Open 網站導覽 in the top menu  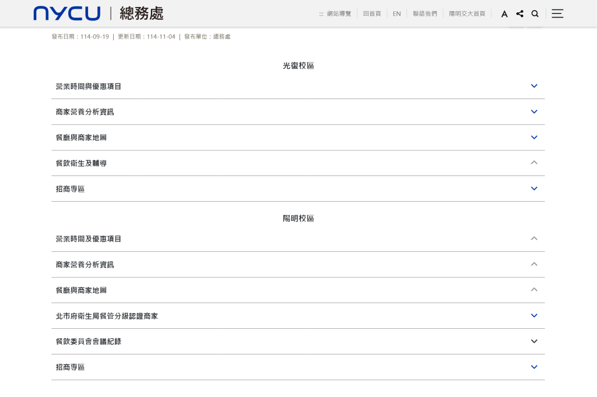point(339,13)
